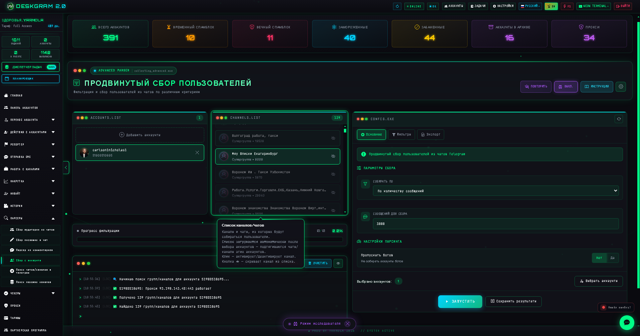640x336 pixels.
Task: Open Аккаунты in the top menu
Action: click(454, 6)
